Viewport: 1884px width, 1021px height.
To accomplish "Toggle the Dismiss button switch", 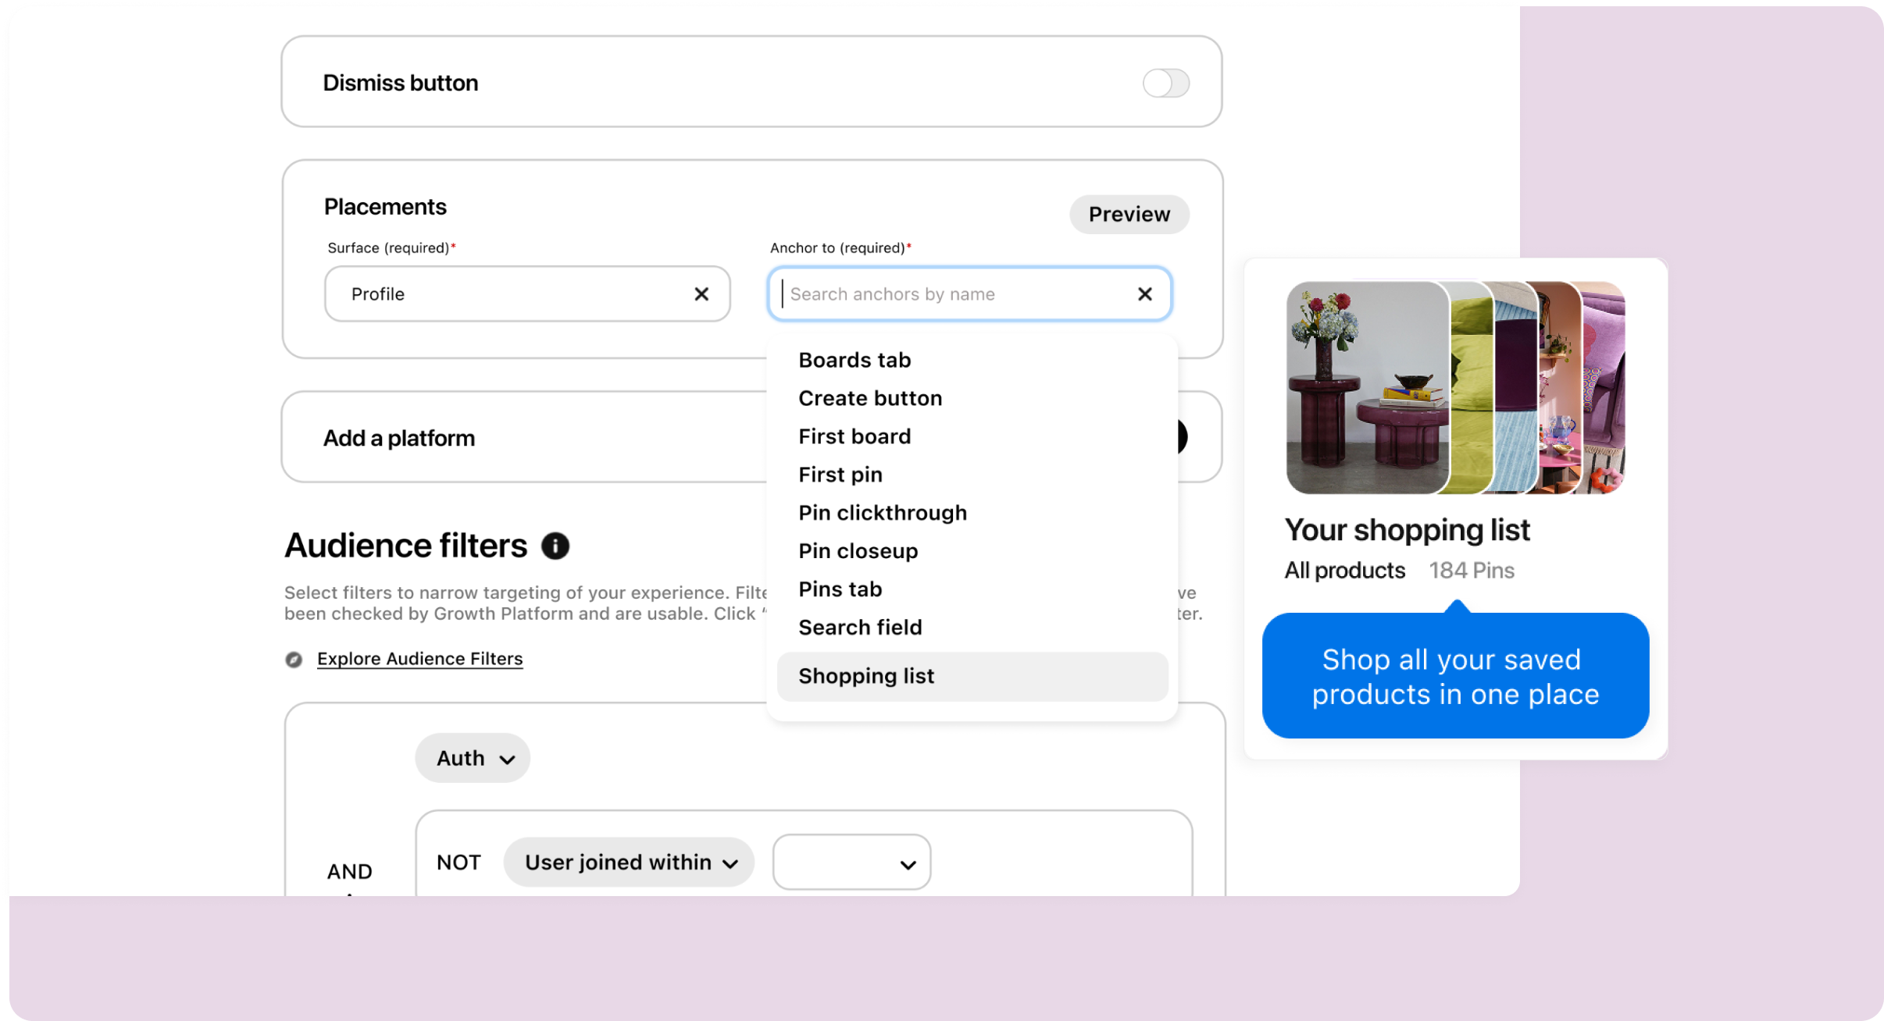I will [x=1165, y=83].
